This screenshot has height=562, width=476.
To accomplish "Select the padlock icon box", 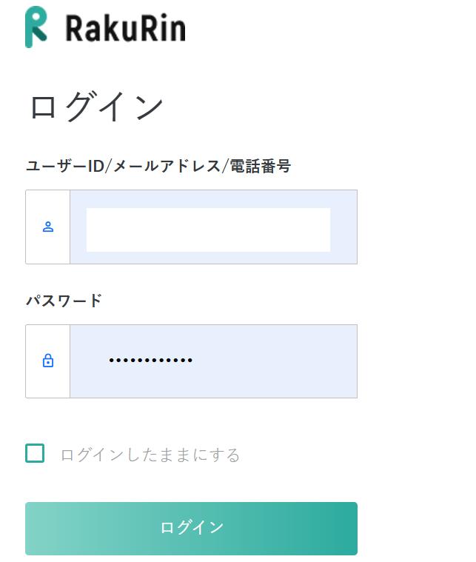I will 47,361.
